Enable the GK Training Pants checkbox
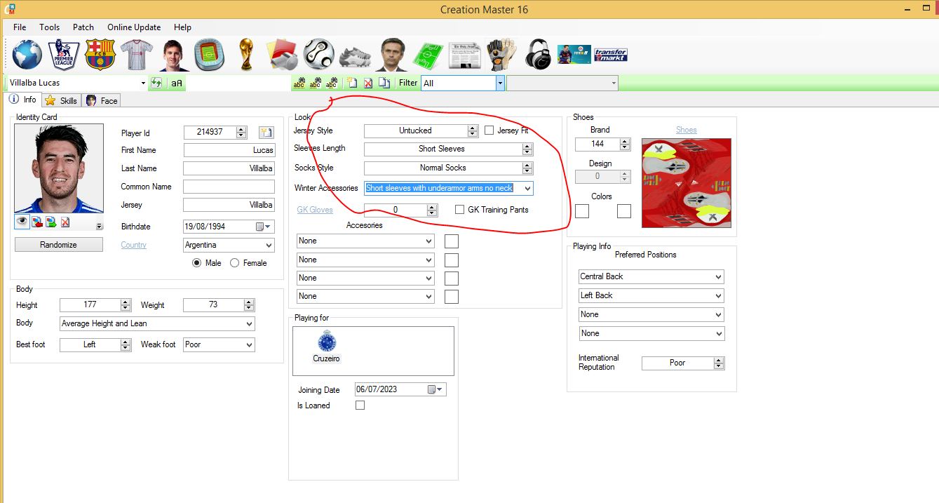Image resolution: width=939 pixels, height=503 pixels. 460,210
